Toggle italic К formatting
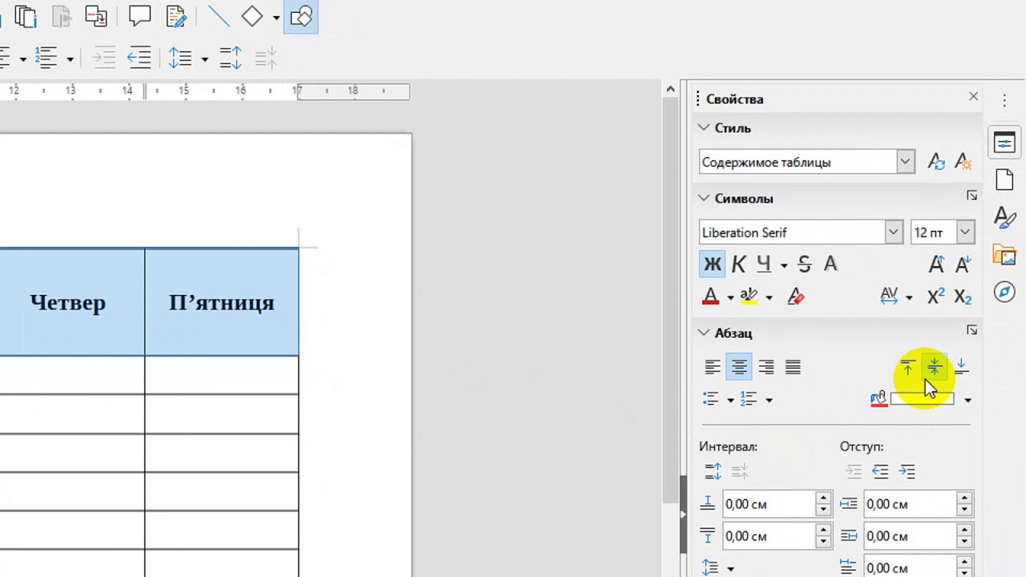The image size is (1026, 577). 739,264
